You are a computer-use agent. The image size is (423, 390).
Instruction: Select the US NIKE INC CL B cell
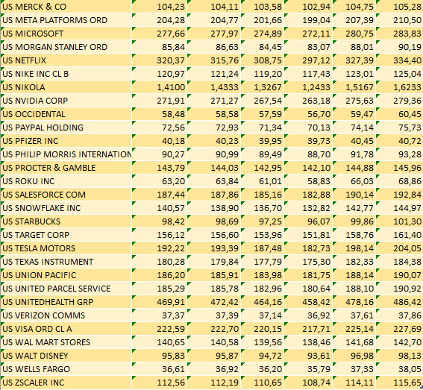[66, 74]
